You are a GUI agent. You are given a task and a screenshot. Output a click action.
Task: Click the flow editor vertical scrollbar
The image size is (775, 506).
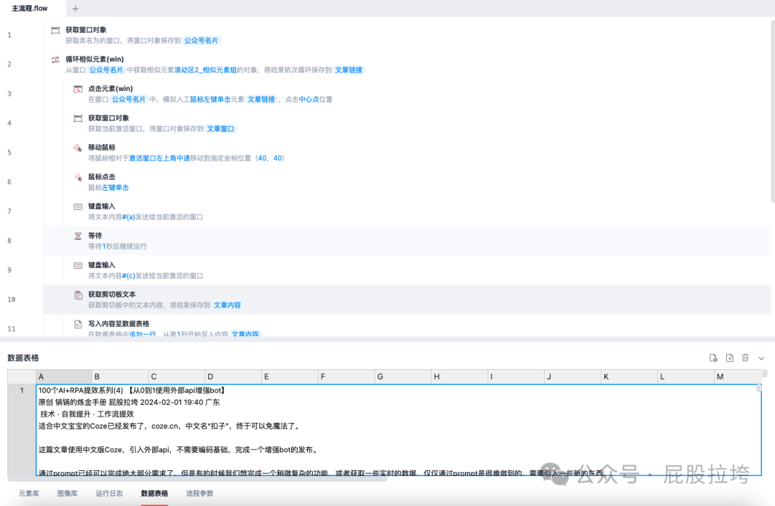click(x=773, y=112)
